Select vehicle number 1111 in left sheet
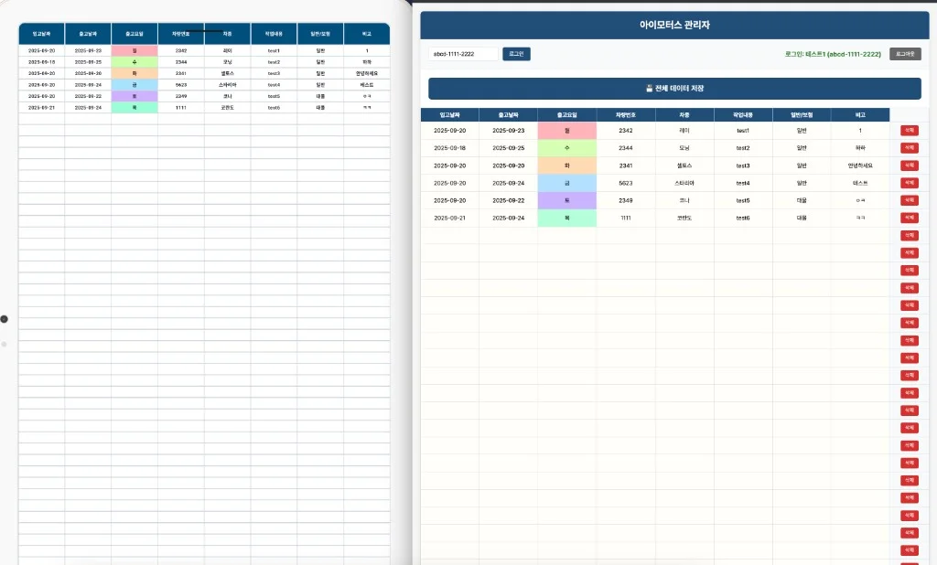The height and width of the screenshot is (565, 937). tap(181, 108)
